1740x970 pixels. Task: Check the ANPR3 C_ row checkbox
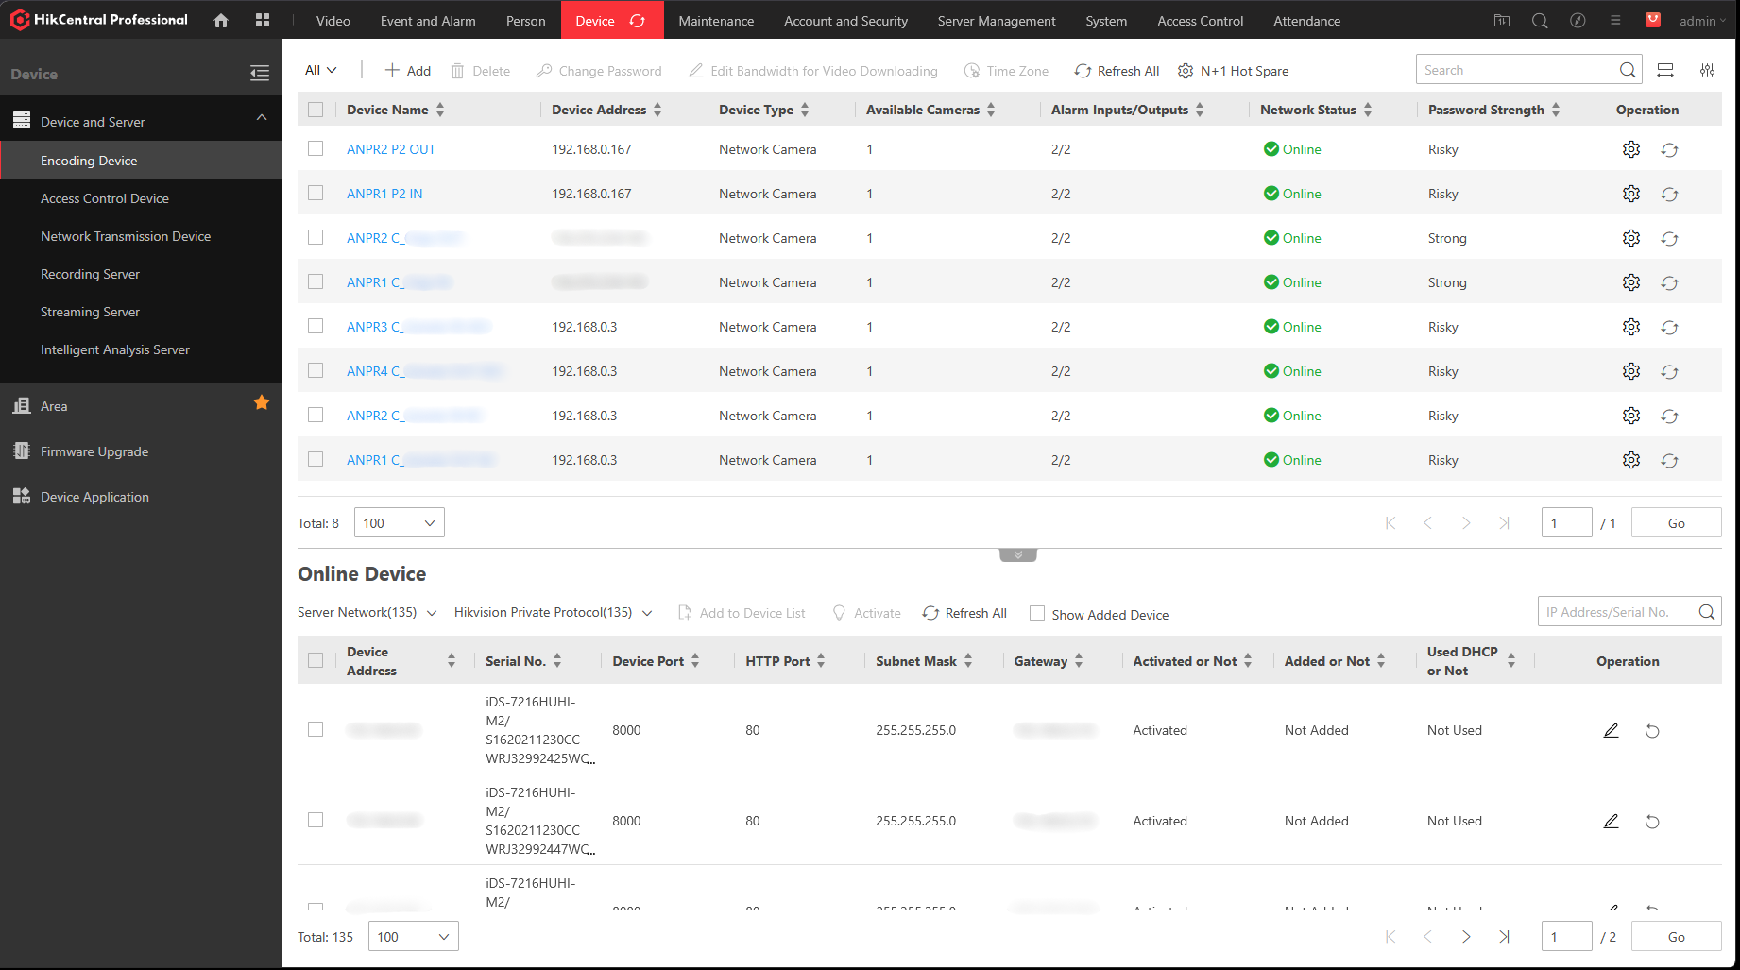316,326
